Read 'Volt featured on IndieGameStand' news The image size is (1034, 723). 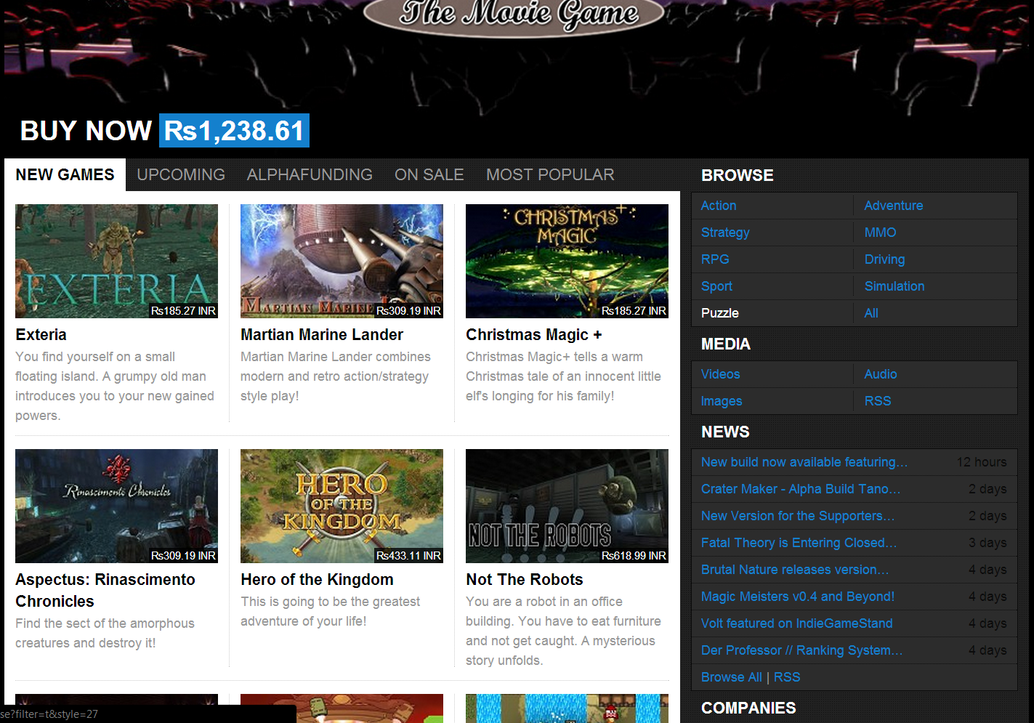[x=797, y=623]
